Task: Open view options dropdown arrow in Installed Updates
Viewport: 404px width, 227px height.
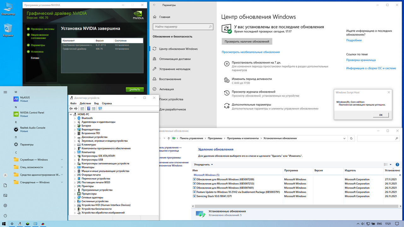Action: (390, 164)
